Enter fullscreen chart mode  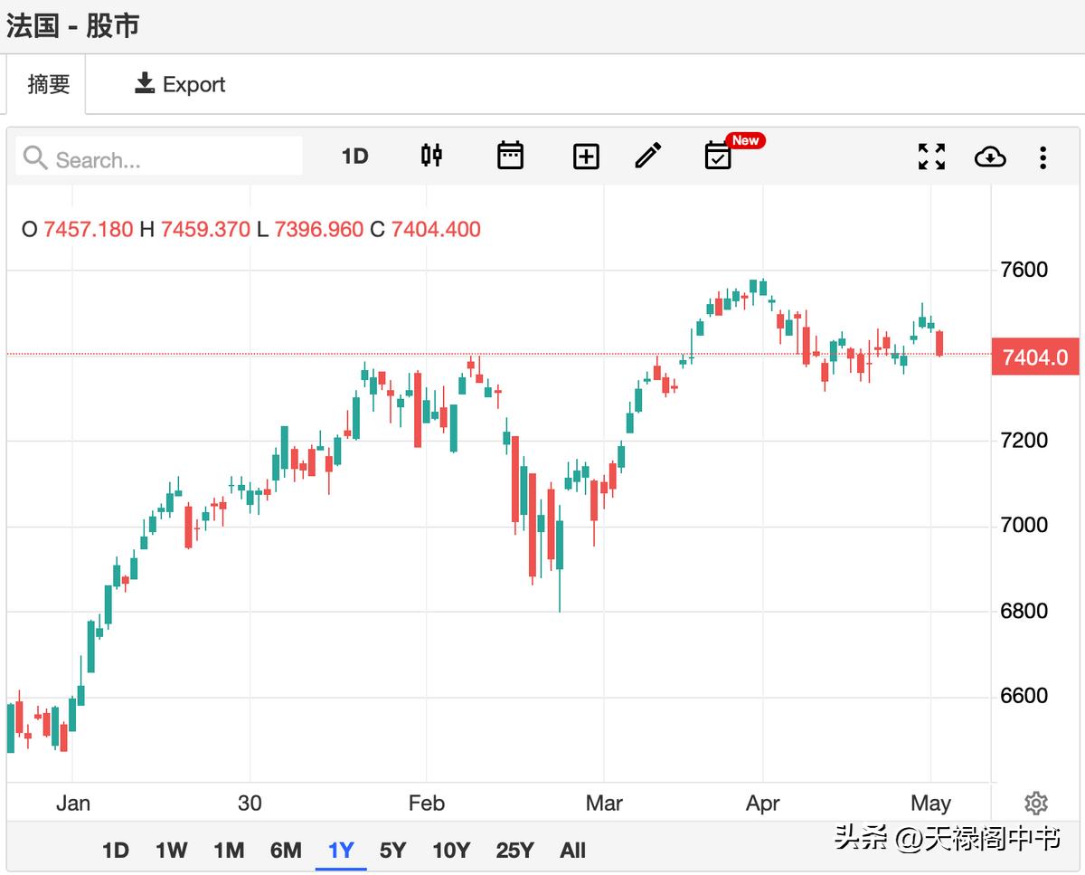(931, 157)
